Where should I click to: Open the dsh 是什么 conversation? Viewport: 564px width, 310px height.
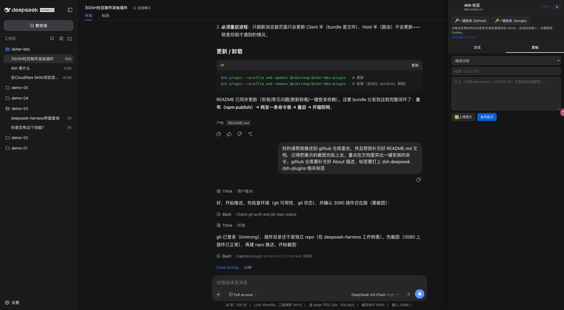click(x=39, y=68)
